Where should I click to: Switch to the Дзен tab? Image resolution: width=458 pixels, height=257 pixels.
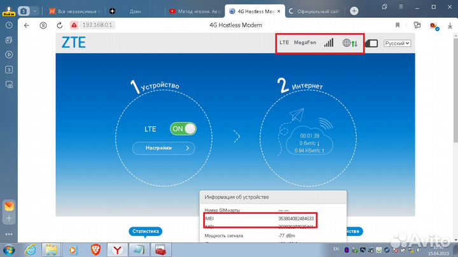tap(135, 11)
